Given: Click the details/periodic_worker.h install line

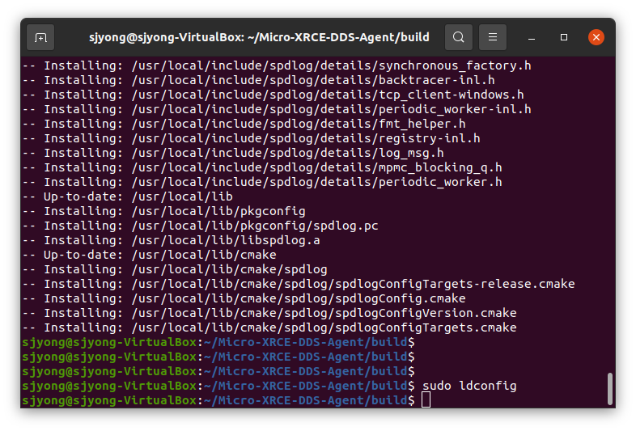Looking at the screenshot, I should tap(262, 183).
